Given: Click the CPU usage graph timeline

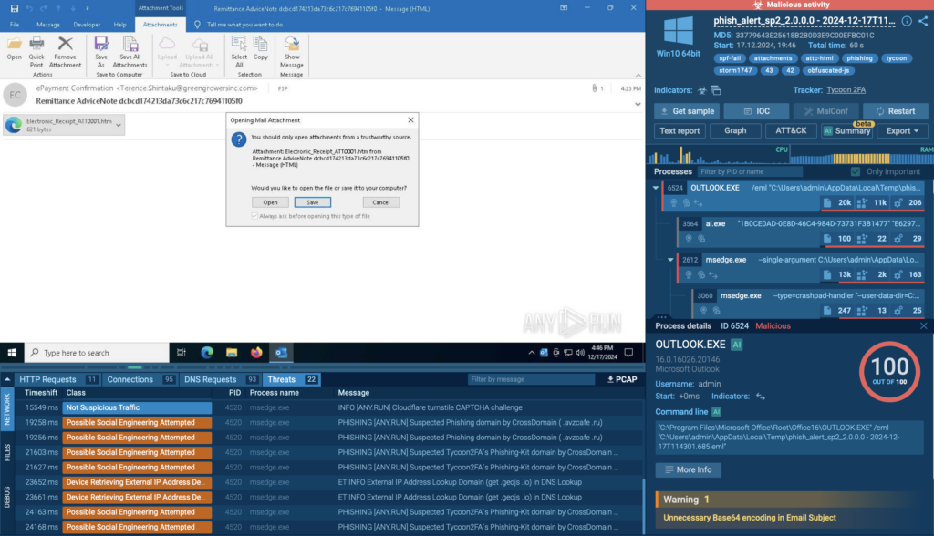Looking at the screenshot, I should (x=784, y=157).
